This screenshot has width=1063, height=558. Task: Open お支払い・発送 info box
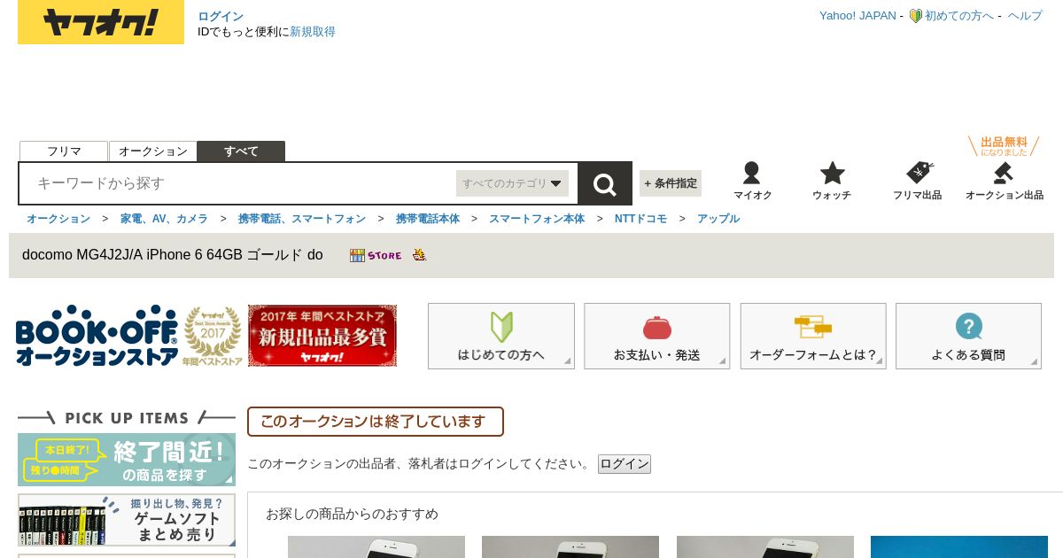pos(657,336)
